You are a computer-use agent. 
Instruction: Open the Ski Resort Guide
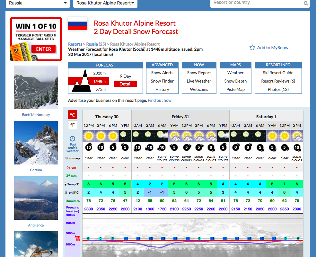[278, 73]
